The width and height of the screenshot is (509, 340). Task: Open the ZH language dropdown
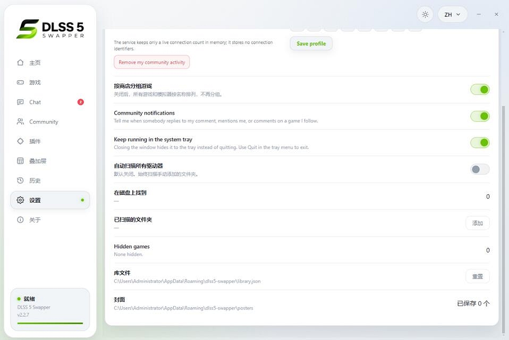[453, 14]
